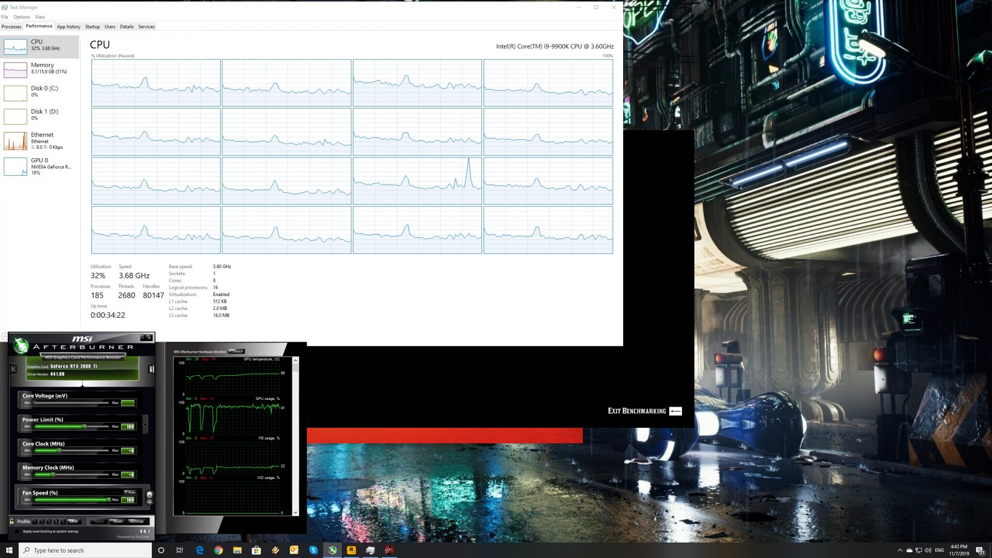Viewport: 992px width, 558px height.
Task: Click the MSI Afterburner taskbar icon
Action: [x=332, y=550]
